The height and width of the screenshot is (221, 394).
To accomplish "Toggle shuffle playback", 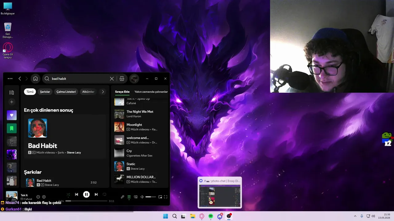I will tap(68, 194).
